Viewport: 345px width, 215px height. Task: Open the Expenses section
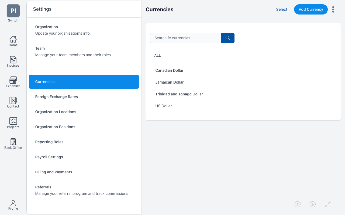click(13, 82)
